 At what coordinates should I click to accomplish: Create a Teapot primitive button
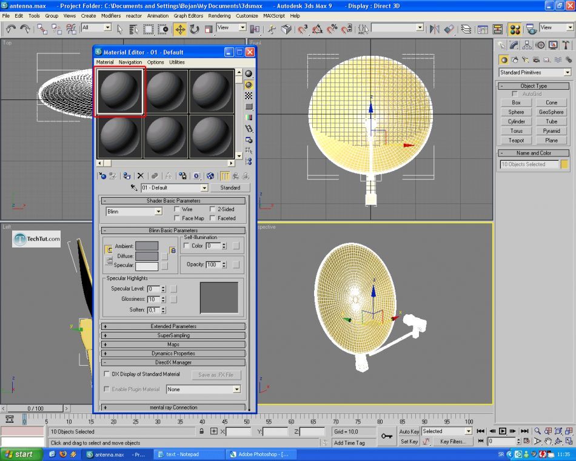pyautogui.click(x=516, y=141)
